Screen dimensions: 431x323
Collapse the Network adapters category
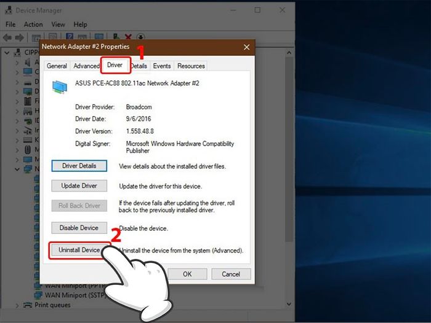17,169
